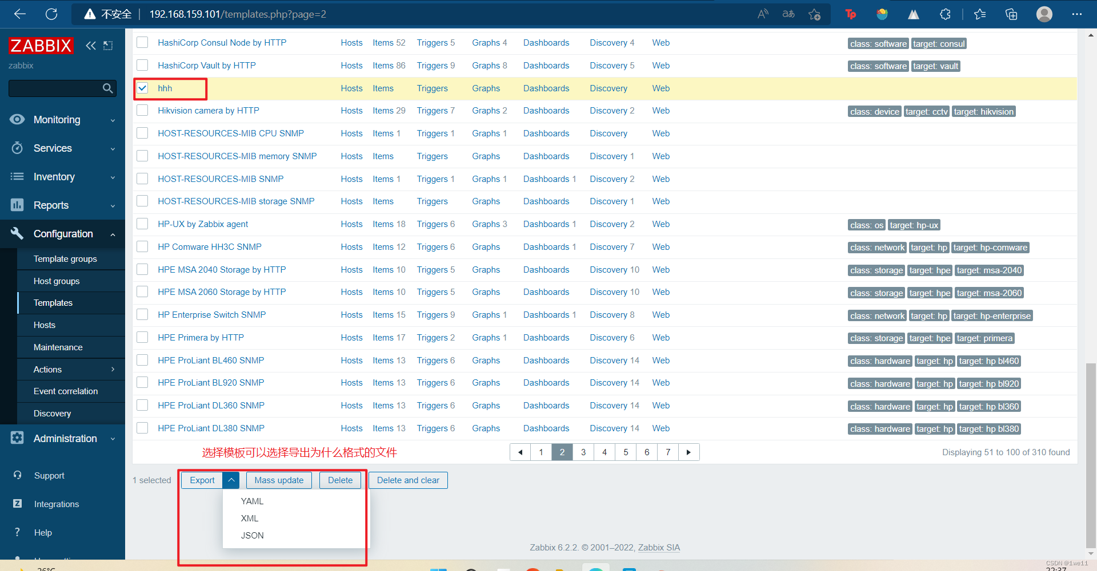Check Hikvision camera by HTTP checkbox
Screen dimensions: 1097x571
coord(142,110)
